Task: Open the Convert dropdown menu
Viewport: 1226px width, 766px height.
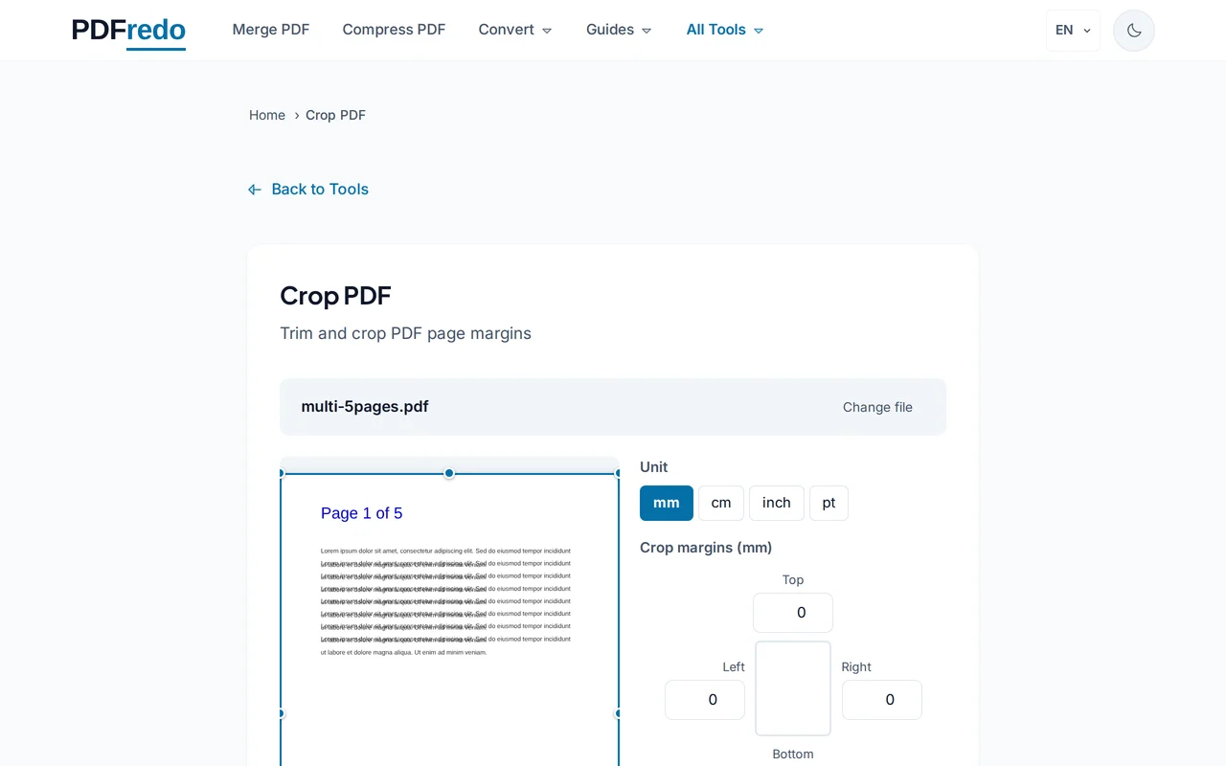Action: click(x=514, y=30)
